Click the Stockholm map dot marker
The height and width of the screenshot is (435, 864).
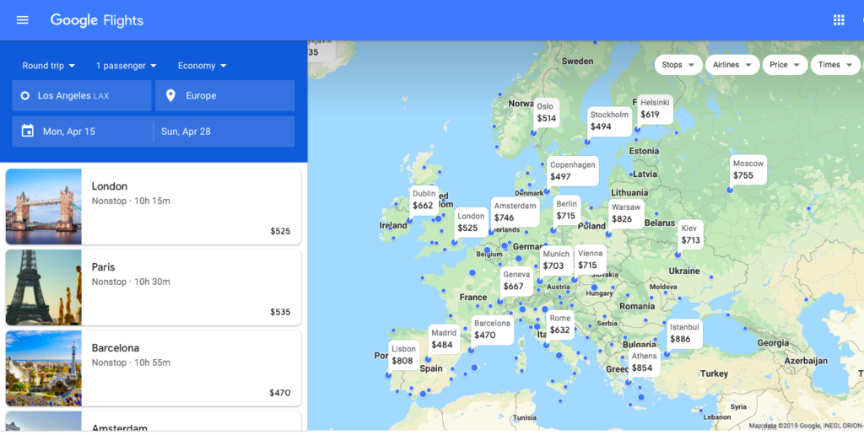coord(587,142)
